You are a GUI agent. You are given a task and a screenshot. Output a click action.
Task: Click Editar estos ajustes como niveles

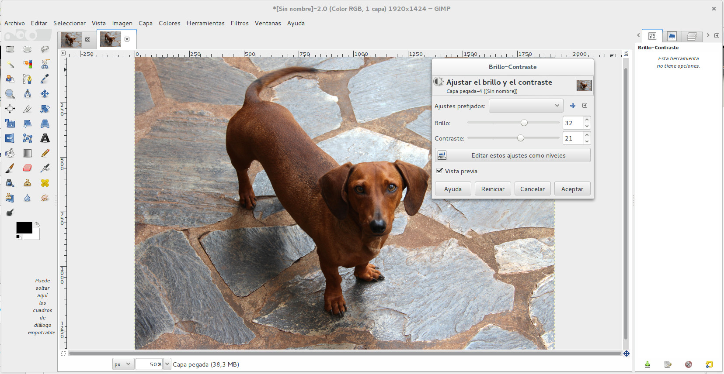click(x=513, y=155)
